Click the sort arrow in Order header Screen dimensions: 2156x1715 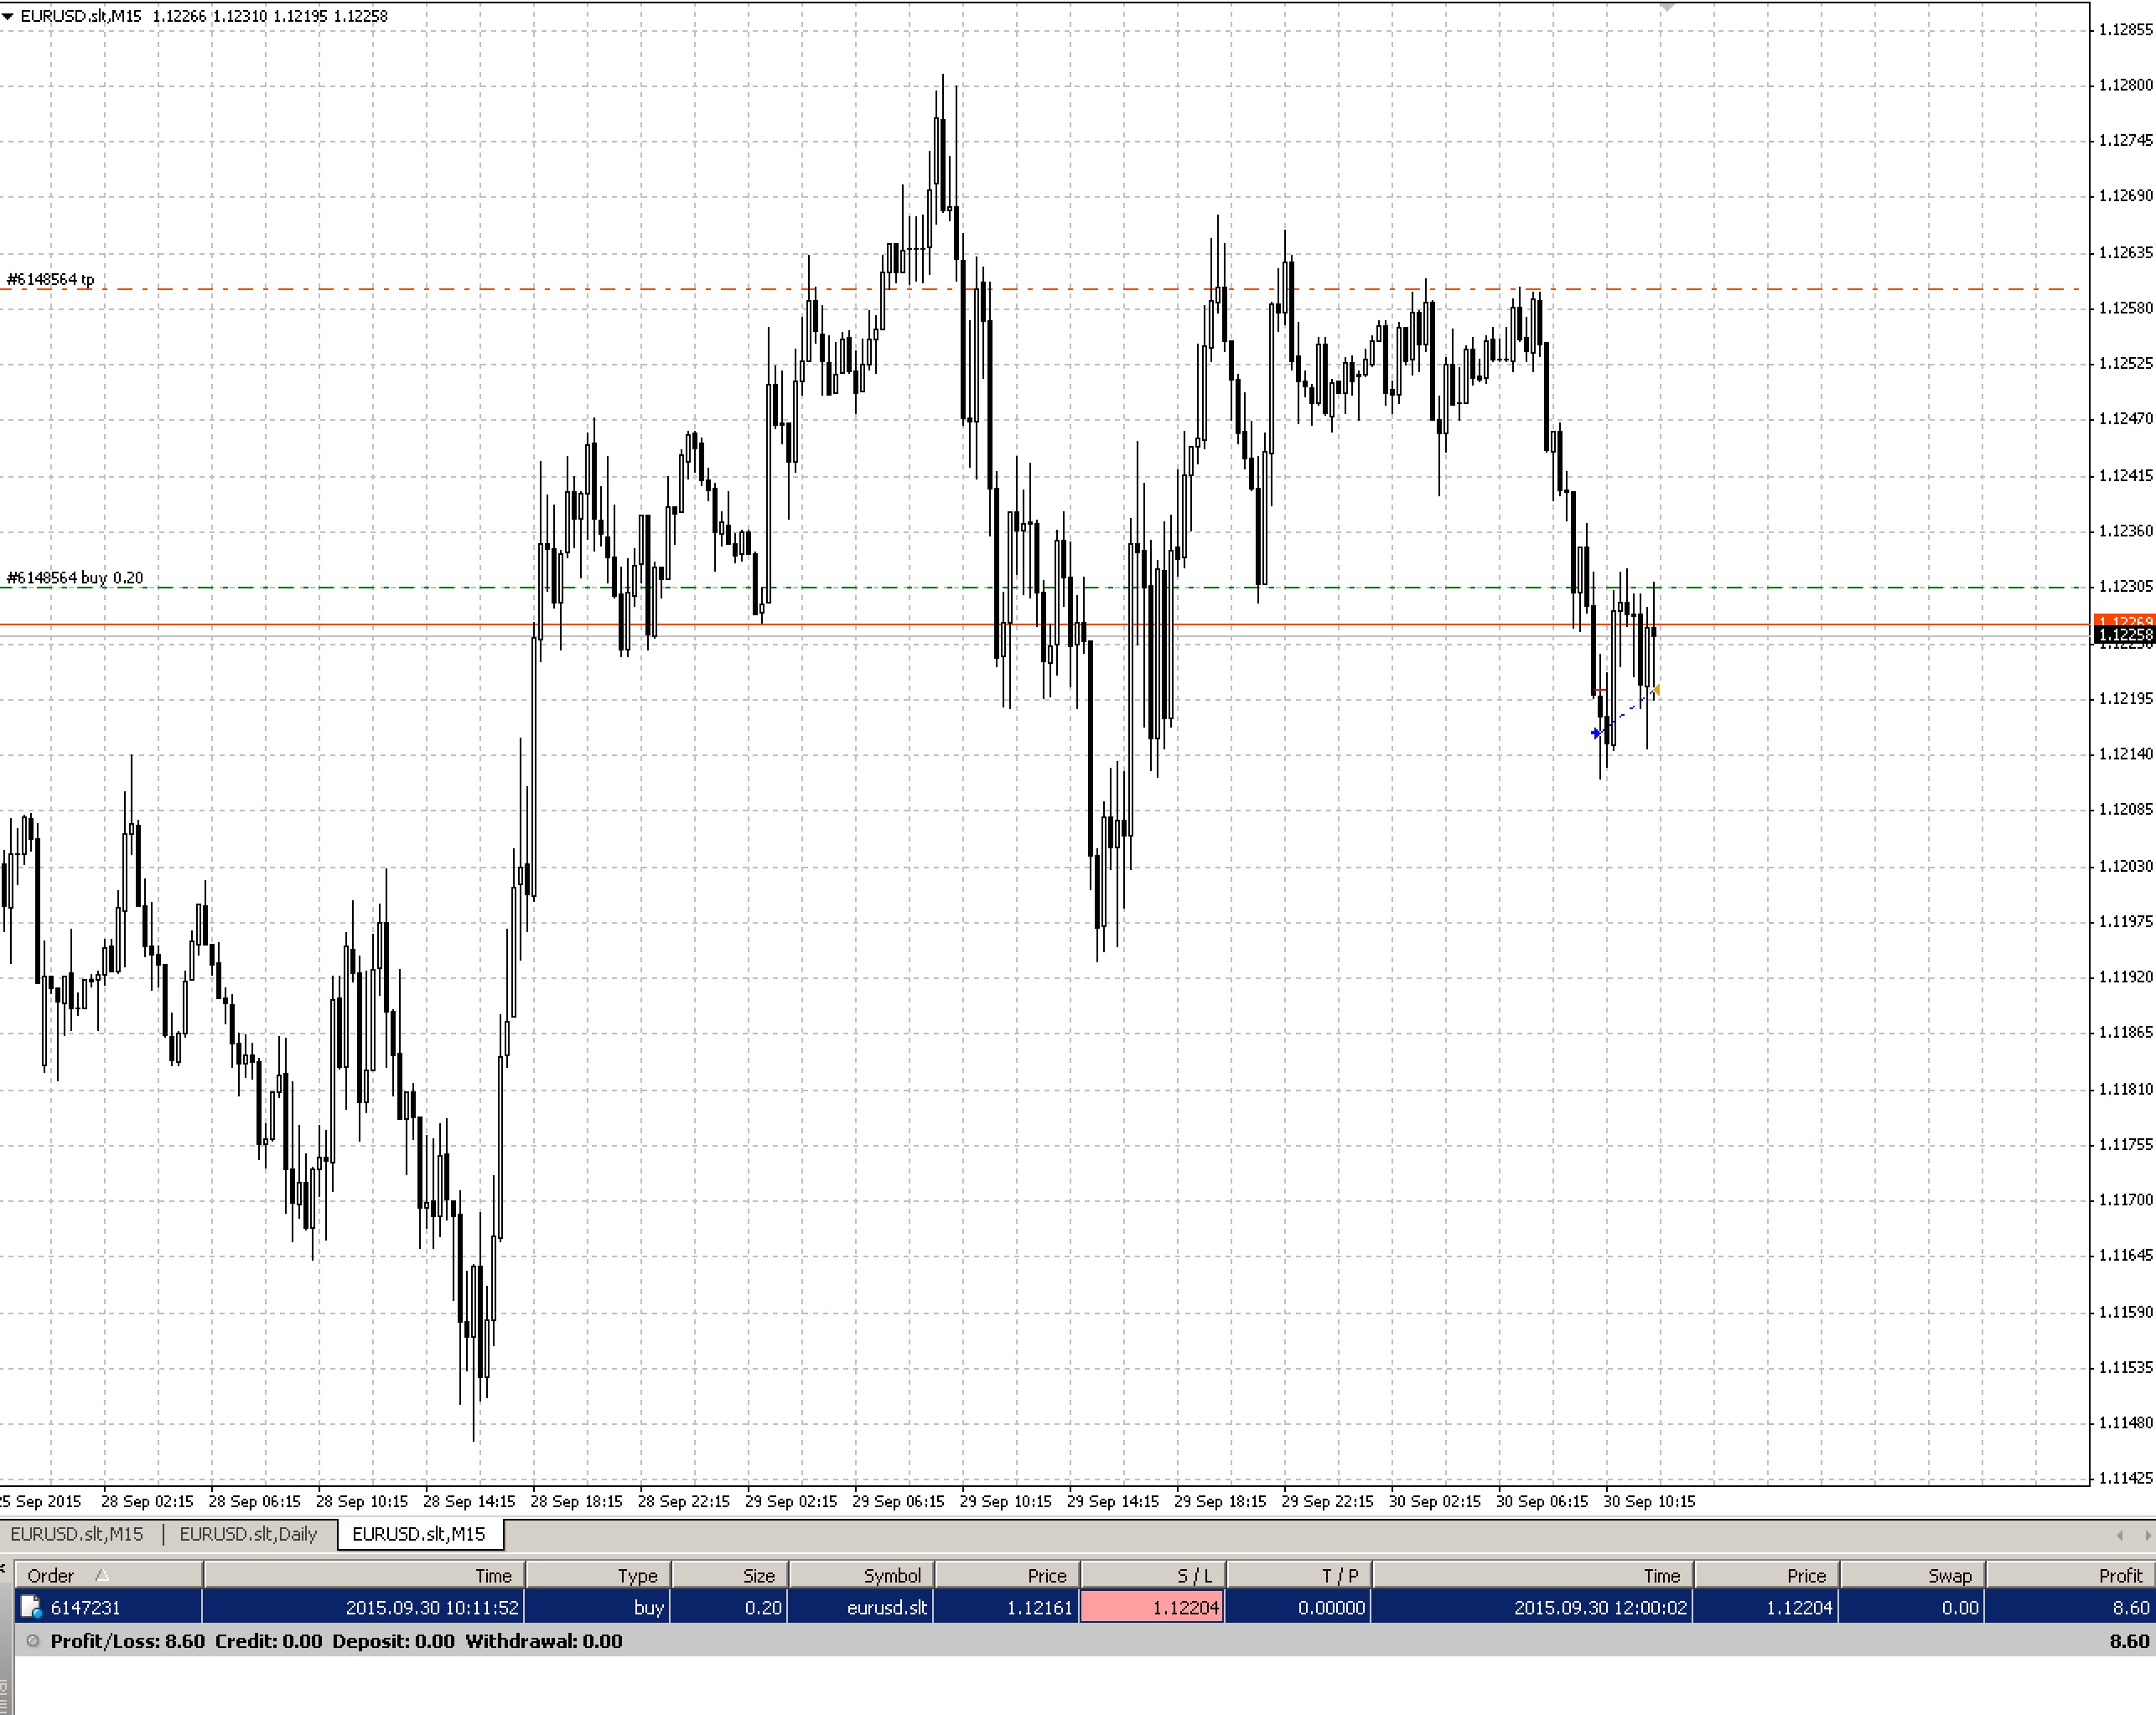point(102,1575)
